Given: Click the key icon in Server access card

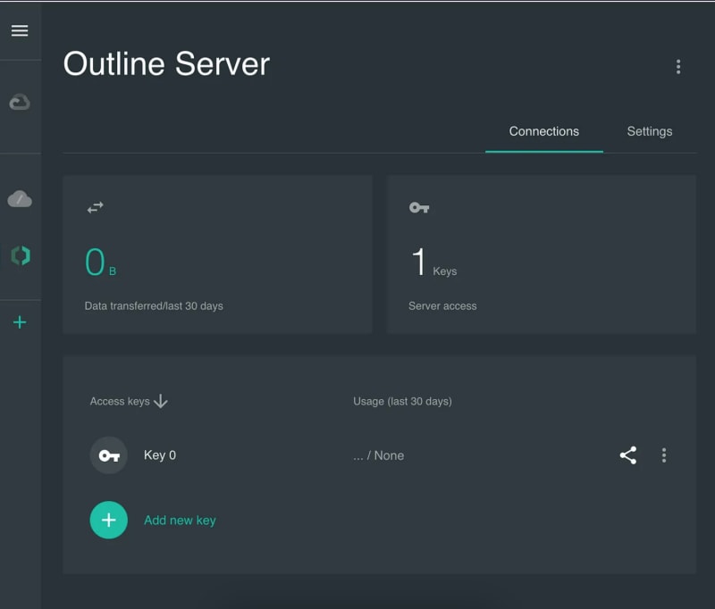Looking at the screenshot, I should coord(419,208).
